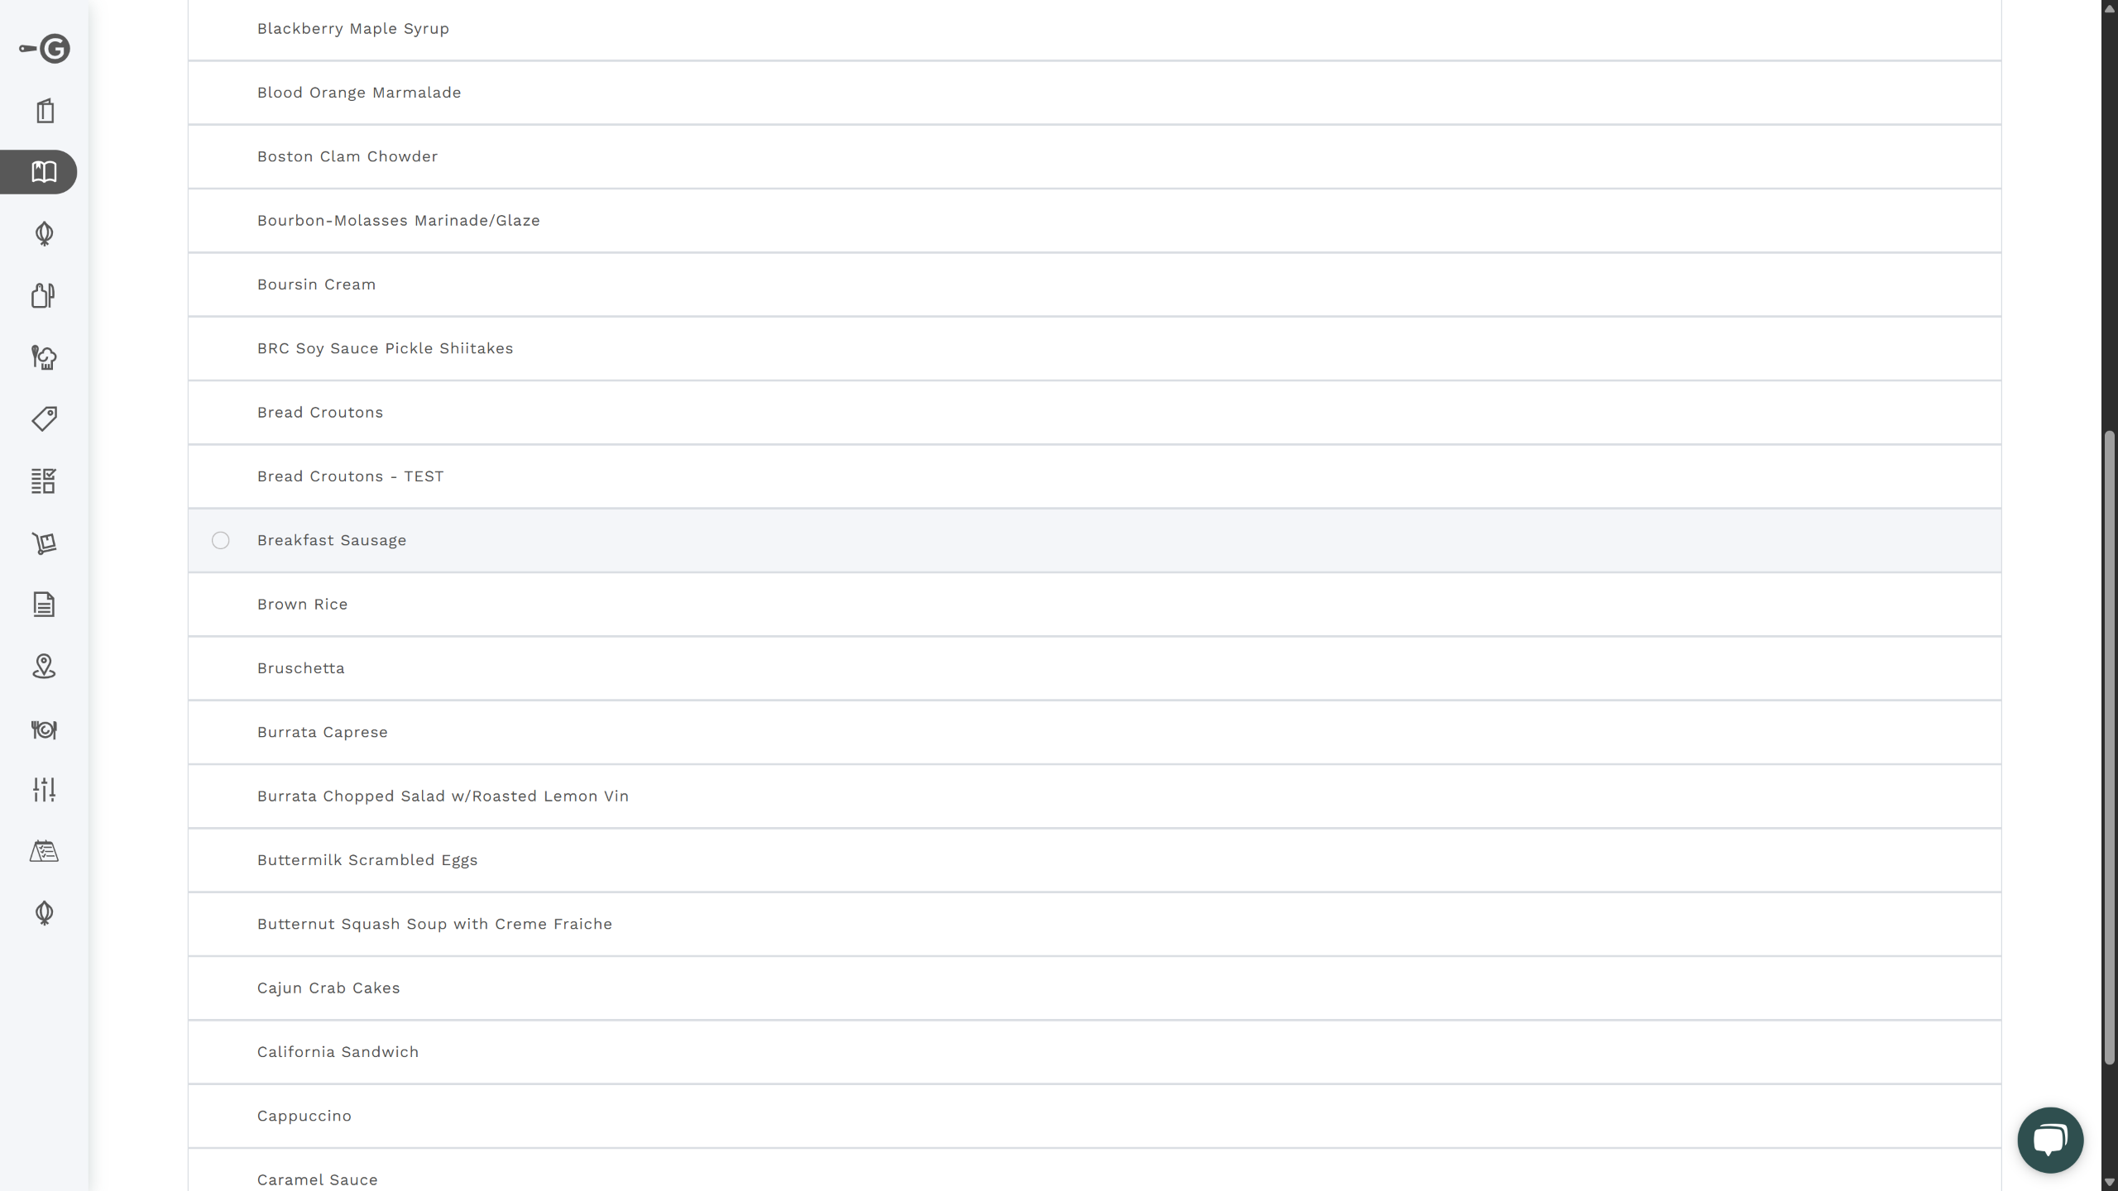Open the sliders settings sidebar icon
2118x1191 pixels.
(44, 790)
